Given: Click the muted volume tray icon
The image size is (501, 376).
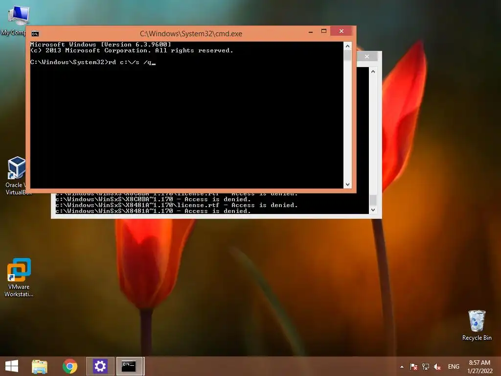Looking at the screenshot, I should pyautogui.click(x=437, y=367).
